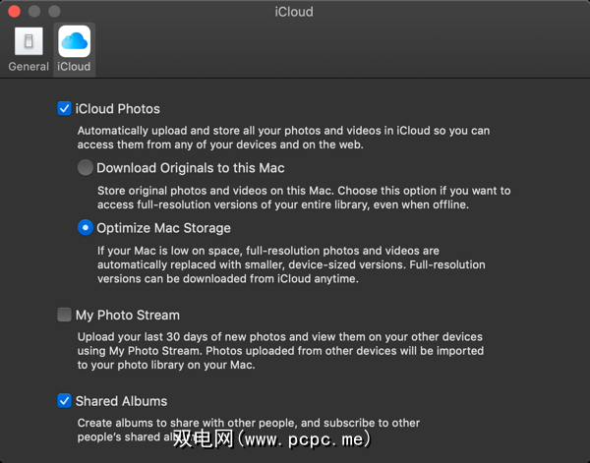Click the My Photo Stream label text

[127, 316]
